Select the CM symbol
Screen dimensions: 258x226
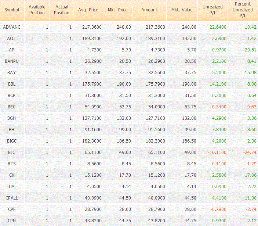coord(12,186)
